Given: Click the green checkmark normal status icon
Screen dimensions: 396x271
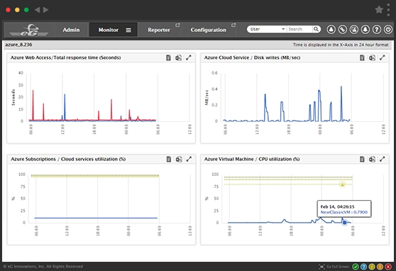Looking at the screenshot, I should click(356, 267).
